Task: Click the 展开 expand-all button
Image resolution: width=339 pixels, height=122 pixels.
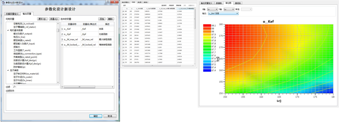Action: pos(42,19)
